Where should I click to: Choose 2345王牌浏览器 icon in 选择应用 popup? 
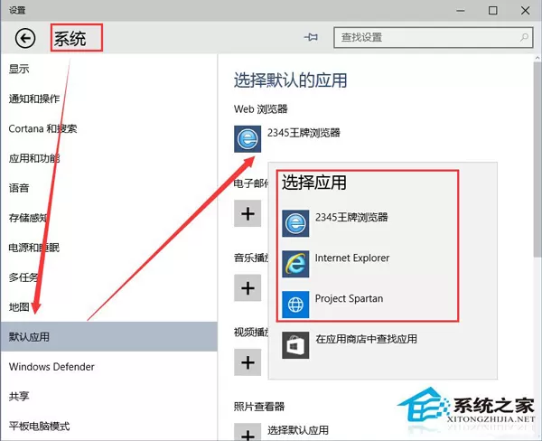point(295,223)
